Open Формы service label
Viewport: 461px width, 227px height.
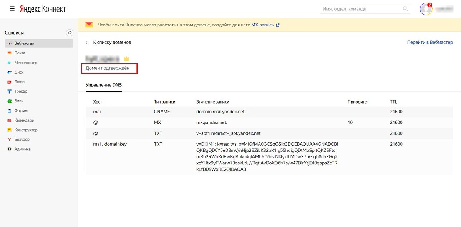click(21, 111)
